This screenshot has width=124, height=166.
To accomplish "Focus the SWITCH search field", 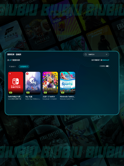I will (x=96, y=55).
